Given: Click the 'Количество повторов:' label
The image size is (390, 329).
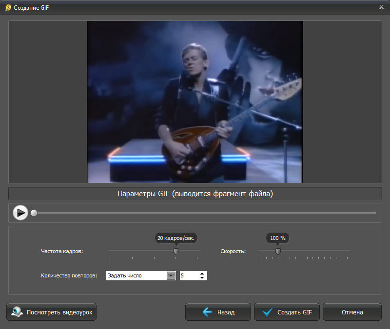Looking at the screenshot, I should click(69, 275).
